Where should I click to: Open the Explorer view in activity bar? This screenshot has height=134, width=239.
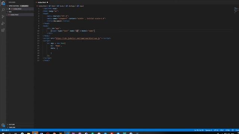[3, 3]
